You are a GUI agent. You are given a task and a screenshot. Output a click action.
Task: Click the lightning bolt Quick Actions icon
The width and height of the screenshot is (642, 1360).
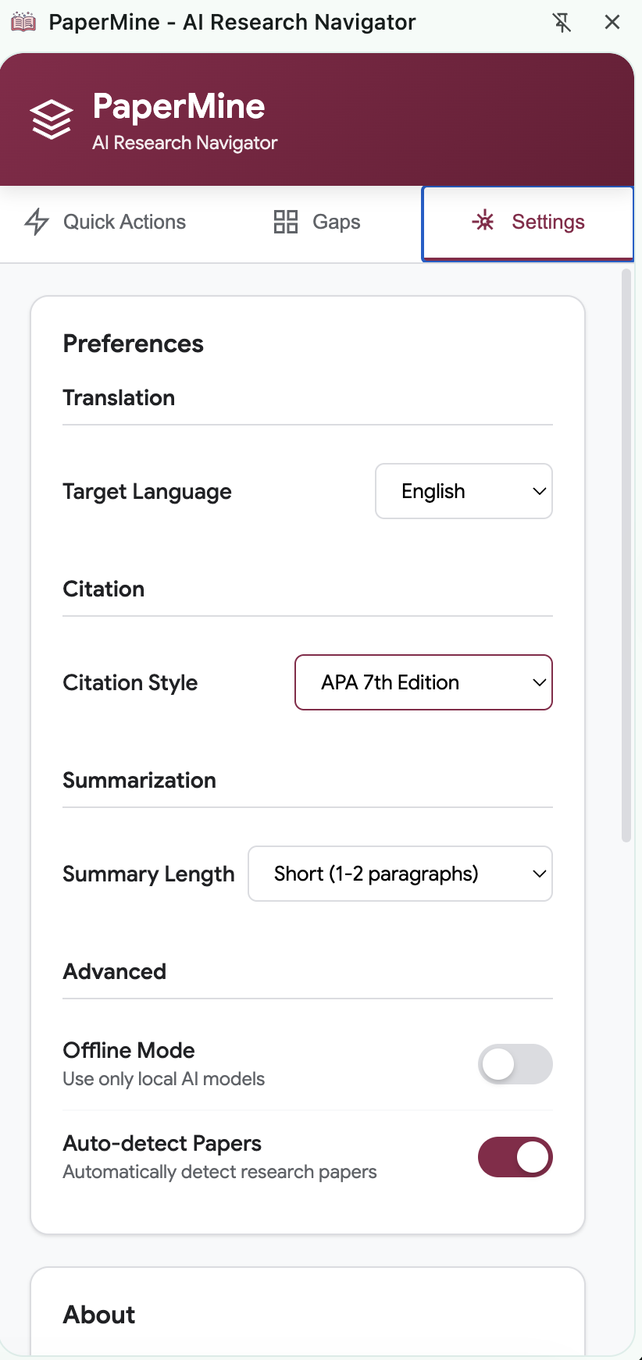(37, 222)
